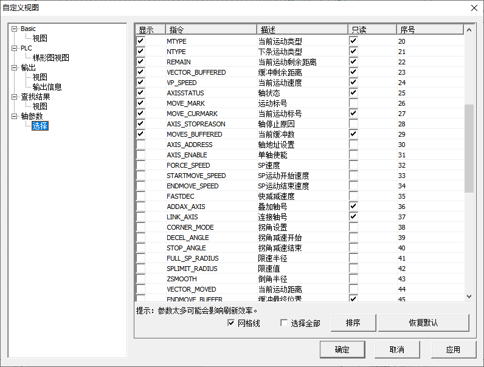
Task: Collapse the 轴参数 tree node
Action: point(14,116)
